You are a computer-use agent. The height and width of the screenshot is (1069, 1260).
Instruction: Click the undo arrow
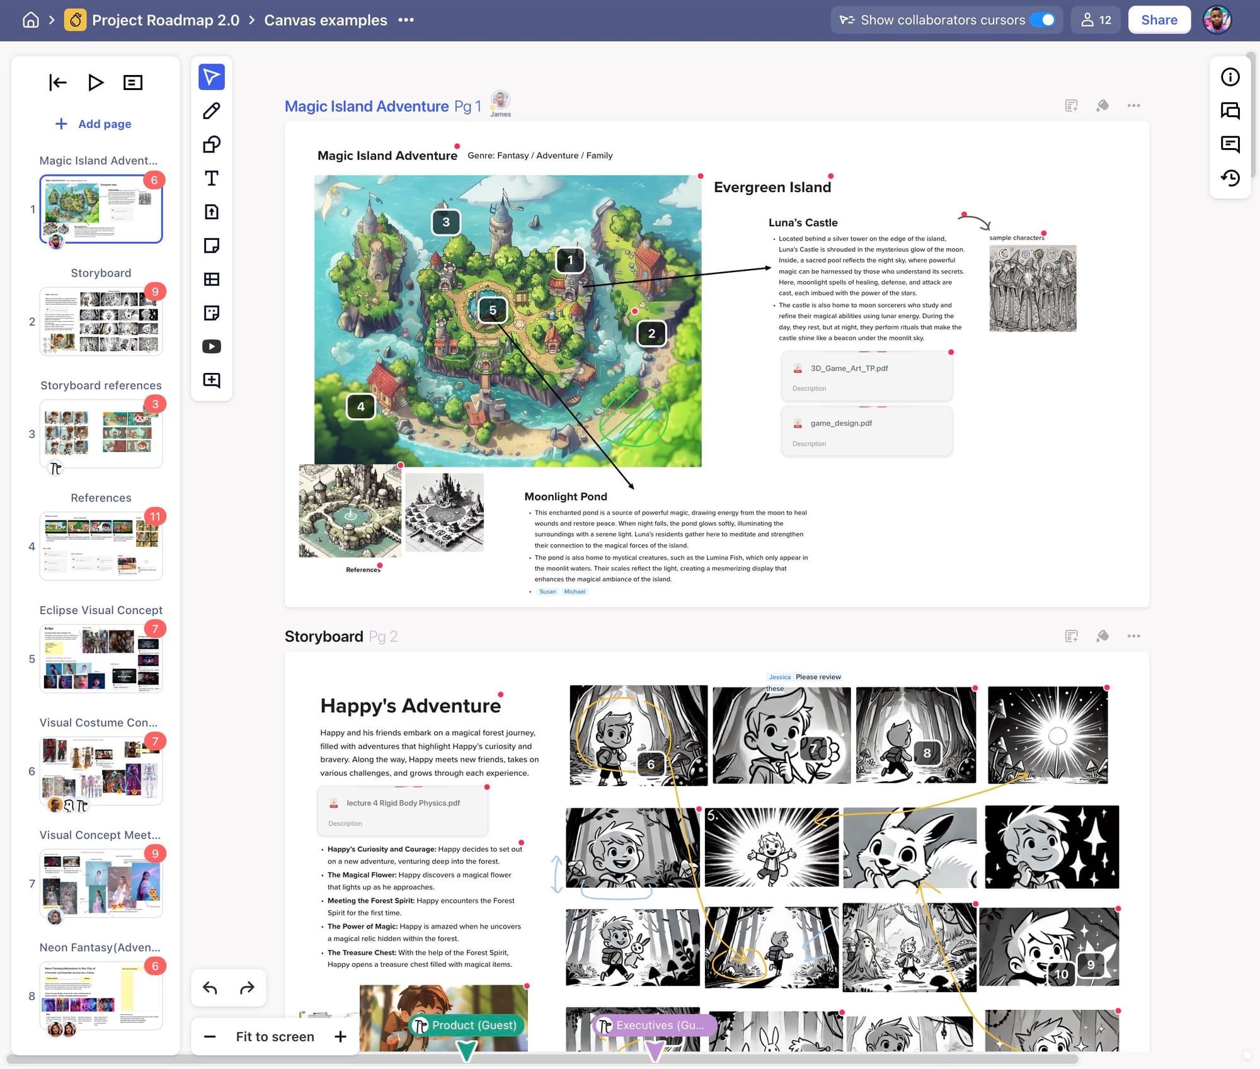point(210,988)
